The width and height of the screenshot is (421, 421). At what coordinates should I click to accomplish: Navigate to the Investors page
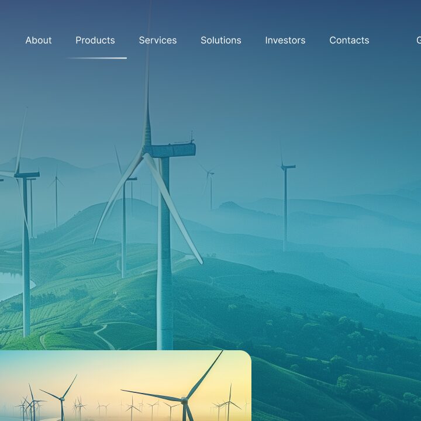pyautogui.click(x=285, y=40)
